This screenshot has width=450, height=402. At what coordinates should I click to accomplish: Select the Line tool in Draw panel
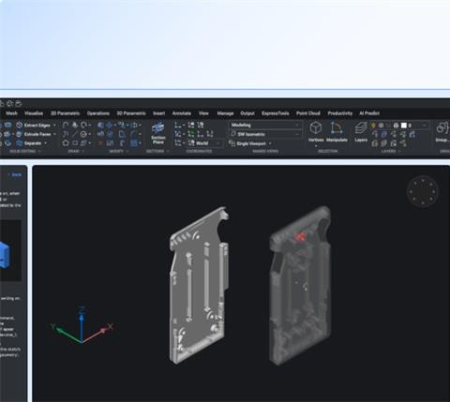click(x=75, y=134)
